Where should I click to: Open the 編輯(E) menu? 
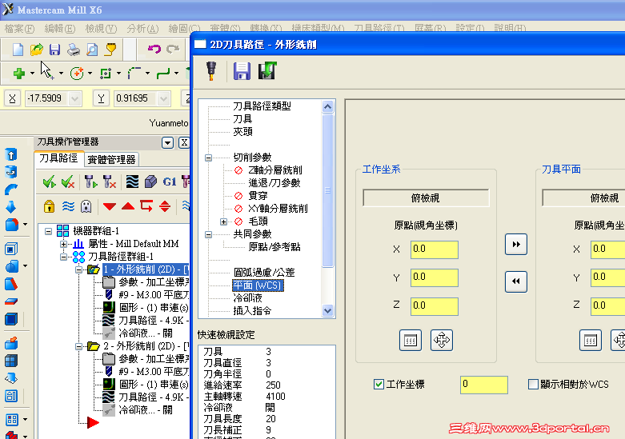click(x=60, y=29)
